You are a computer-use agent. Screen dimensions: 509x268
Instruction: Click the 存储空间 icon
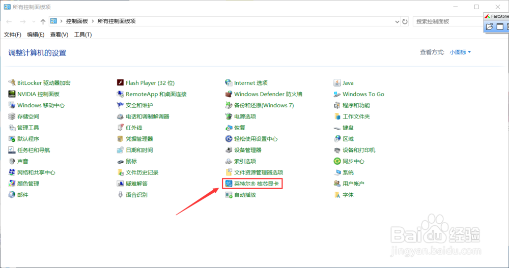(x=12, y=116)
